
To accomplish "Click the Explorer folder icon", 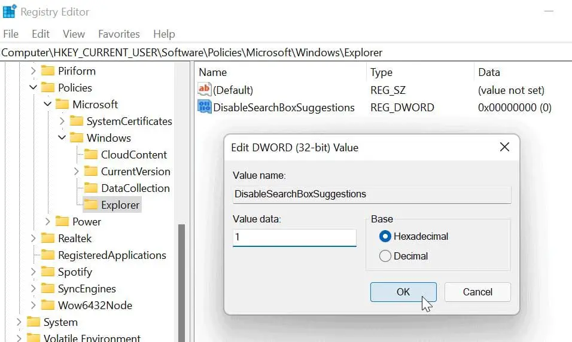I will [91, 205].
